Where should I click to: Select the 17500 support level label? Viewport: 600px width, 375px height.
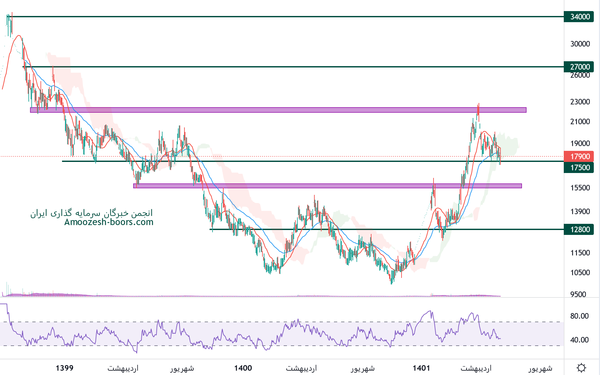point(579,167)
